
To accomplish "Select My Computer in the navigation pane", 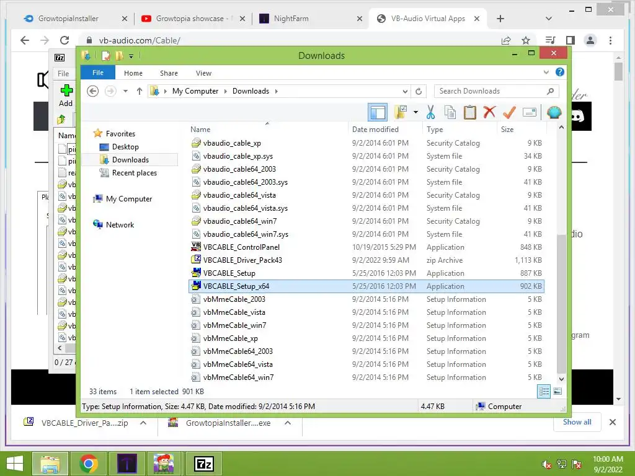I will (x=129, y=199).
